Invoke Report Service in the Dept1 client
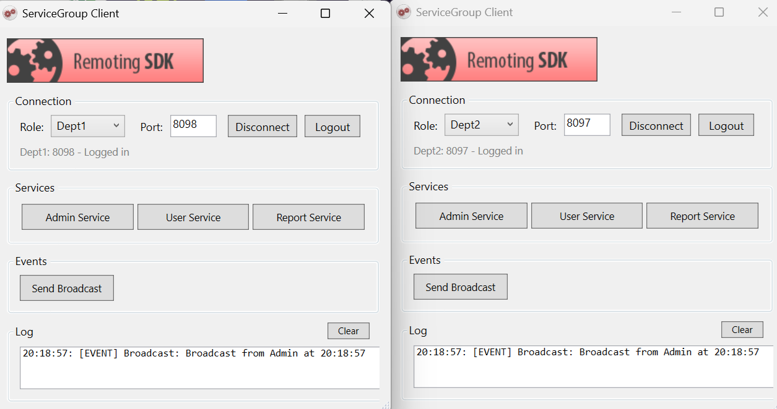This screenshot has height=409, width=777. pyautogui.click(x=308, y=217)
